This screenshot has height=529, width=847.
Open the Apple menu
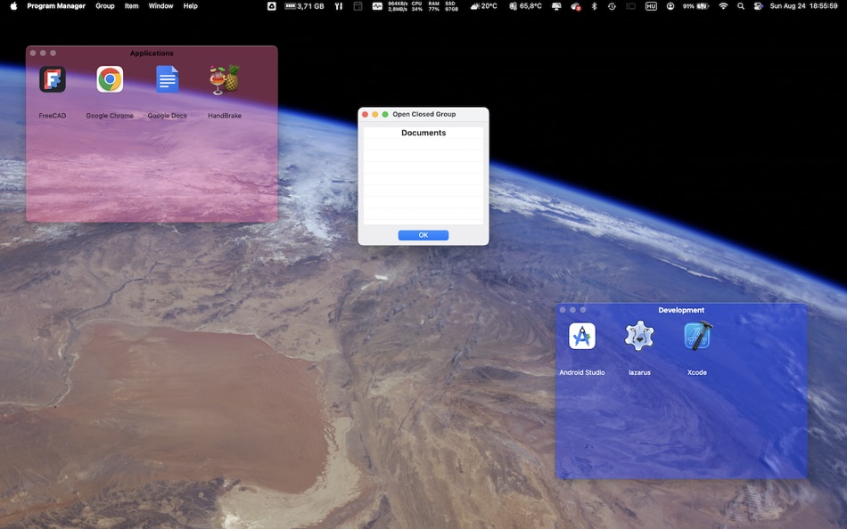(x=13, y=6)
